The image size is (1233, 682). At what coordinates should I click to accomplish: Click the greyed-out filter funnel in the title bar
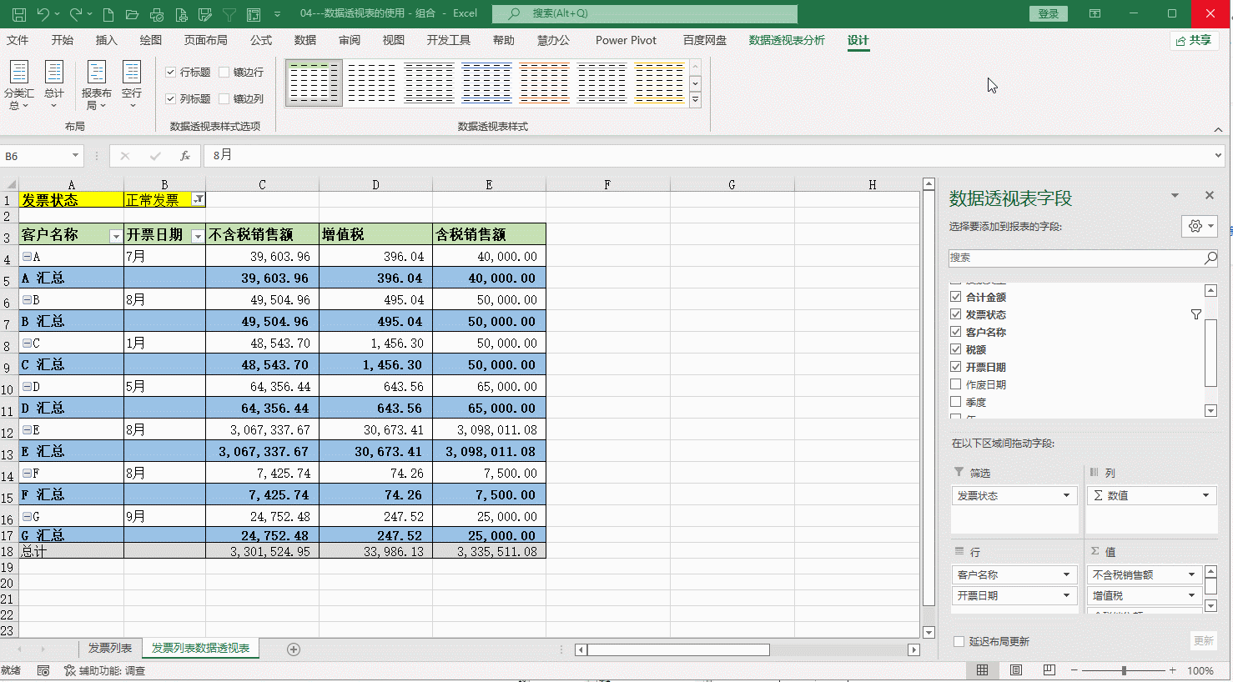[229, 14]
